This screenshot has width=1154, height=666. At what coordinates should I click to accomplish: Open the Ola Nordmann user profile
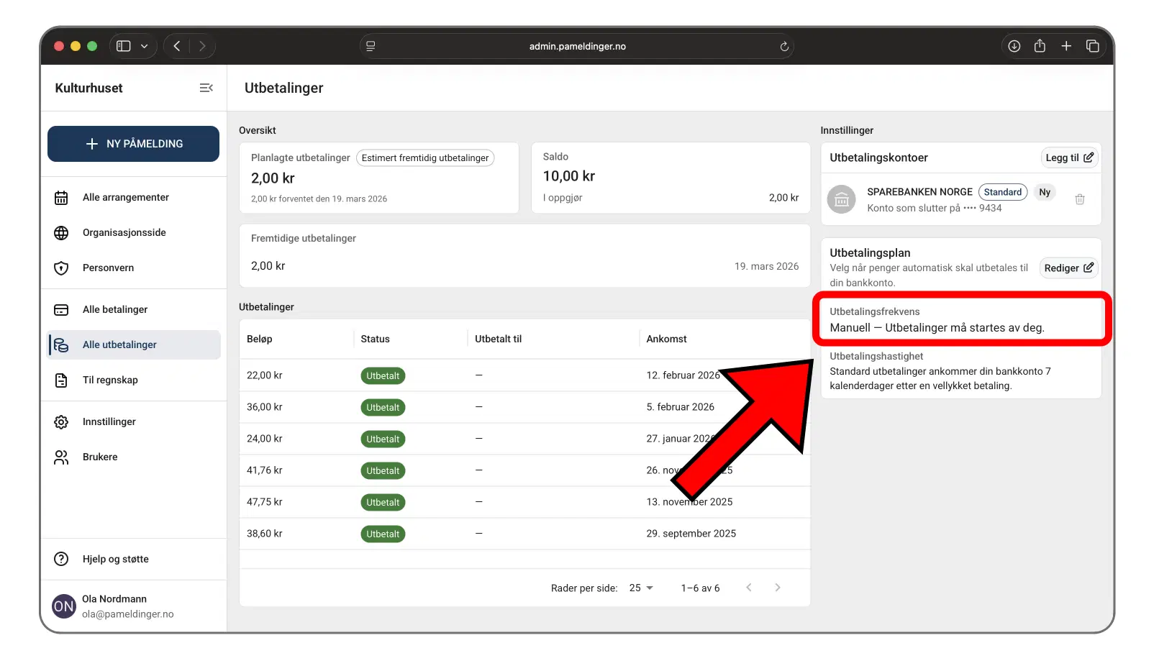[114, 606]
